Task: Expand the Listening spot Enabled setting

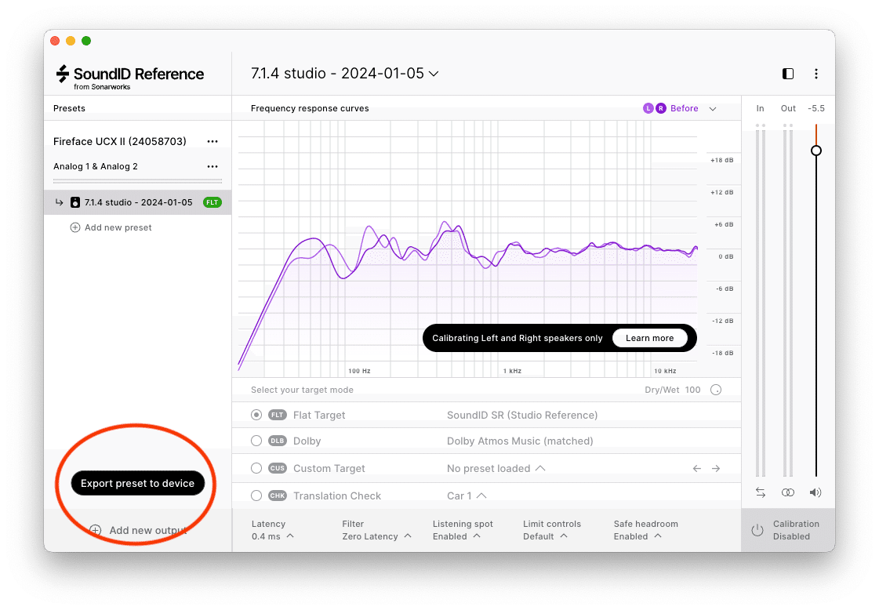Action: (x=463, y=530)
